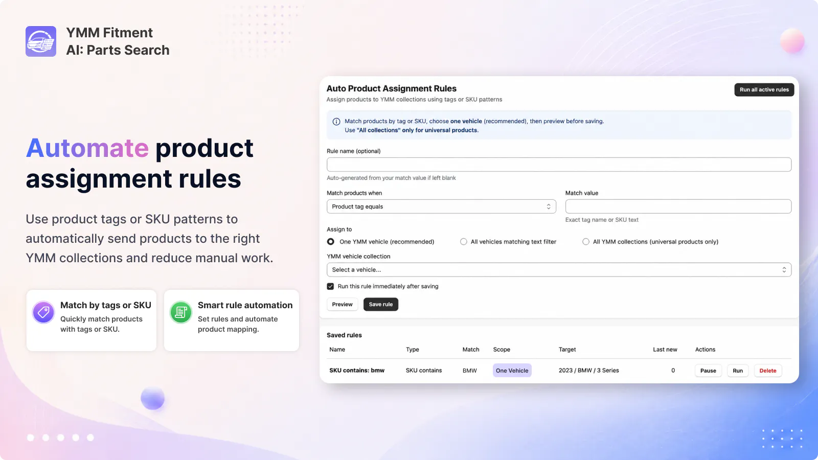Click 'Assign products to YMM collections' subtitle
818x460 pixels.
coord(414,100)
